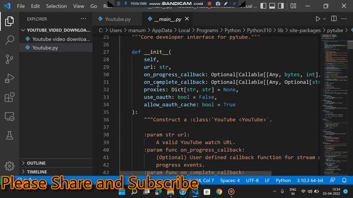Select Users in the breadcrumb path
The height and width of the screenshot is (198, 353).
(115, 30)
